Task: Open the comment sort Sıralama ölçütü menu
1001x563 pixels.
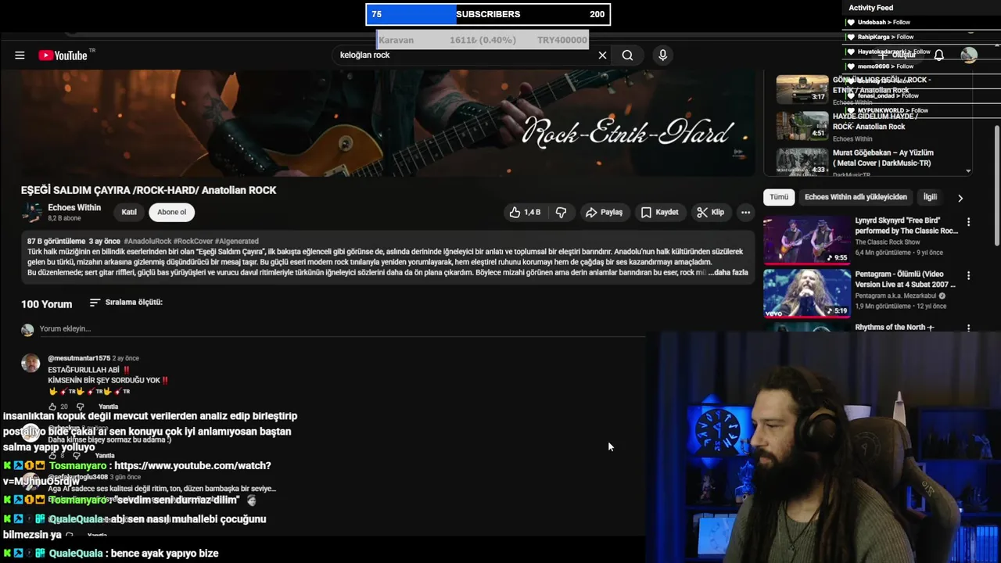Action: (126, 302)
